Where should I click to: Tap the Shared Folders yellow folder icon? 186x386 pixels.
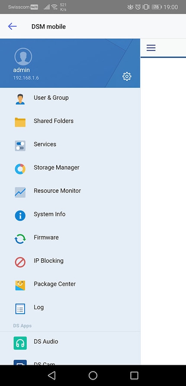[x=20, y=122]
